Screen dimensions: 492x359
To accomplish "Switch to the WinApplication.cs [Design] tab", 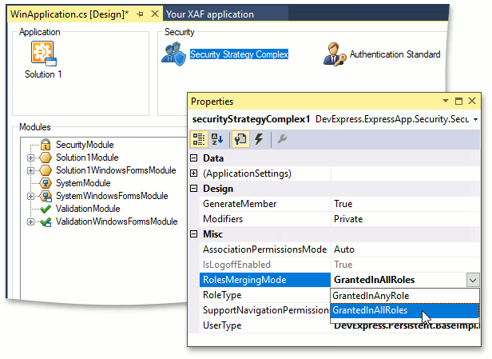I will (x=69, y=14).
